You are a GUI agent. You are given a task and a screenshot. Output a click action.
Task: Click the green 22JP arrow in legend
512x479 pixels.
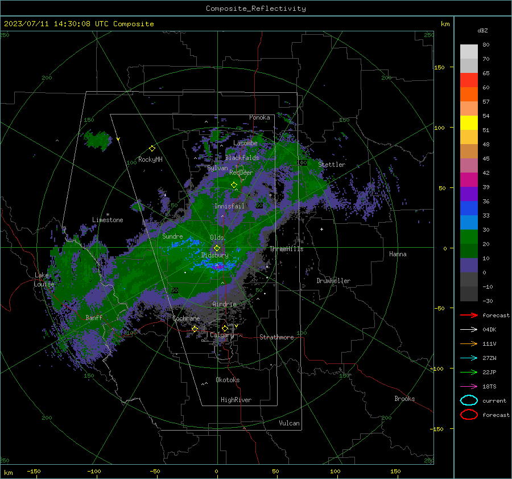(x=469, y=372)
